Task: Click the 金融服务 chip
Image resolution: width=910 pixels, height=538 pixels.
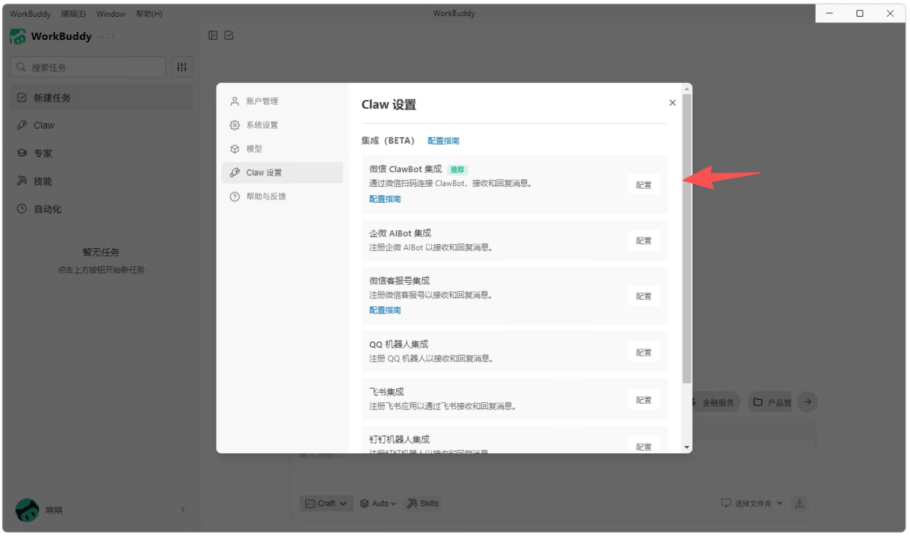Action: pos(716,402)
